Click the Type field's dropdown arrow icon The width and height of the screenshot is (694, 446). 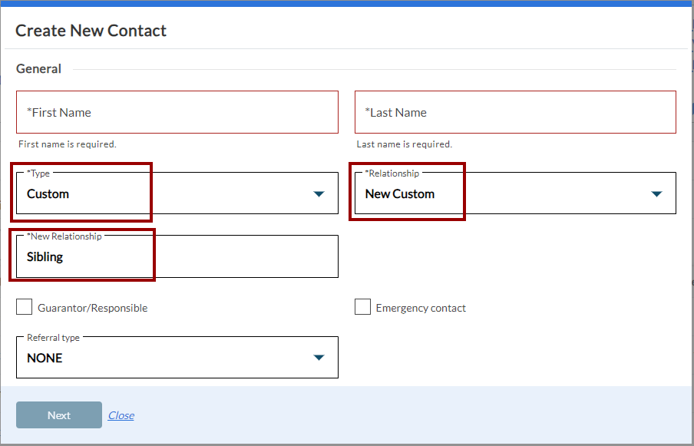pyautogui.click(x=319, y=194)
